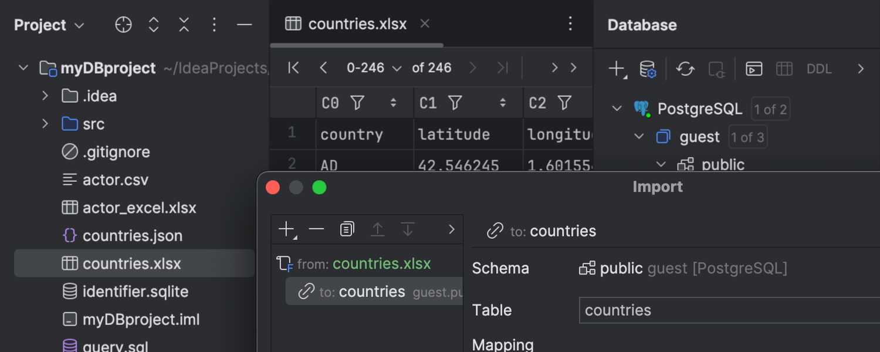Go to first page of table data
The height and width of the screenshot is (352, 880).
pyautogui.click(x=293, y=68)
